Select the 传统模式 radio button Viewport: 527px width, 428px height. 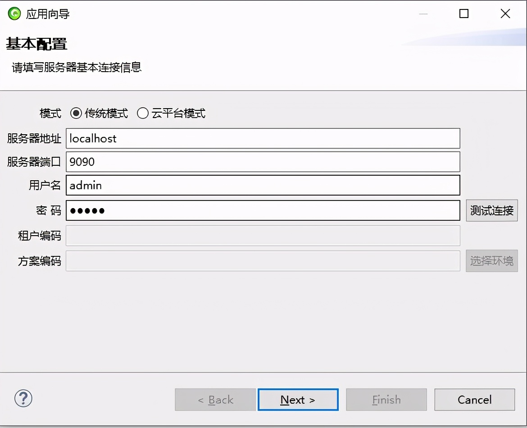76,114
